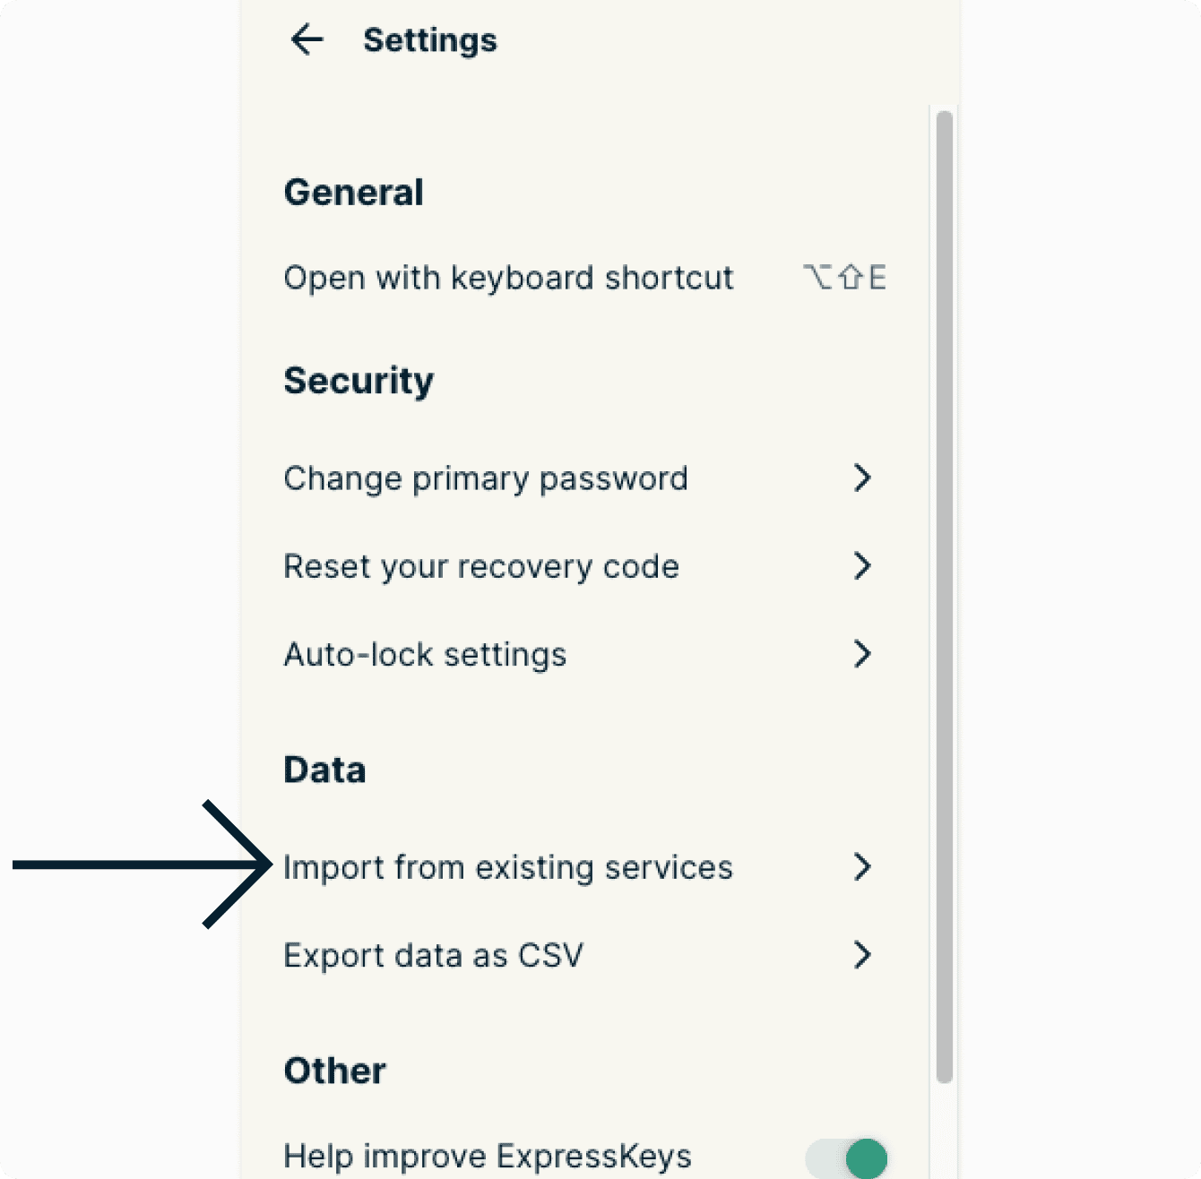Click the Security section heading
This screenshot has width=1201, height=1179.
(359, 381)
